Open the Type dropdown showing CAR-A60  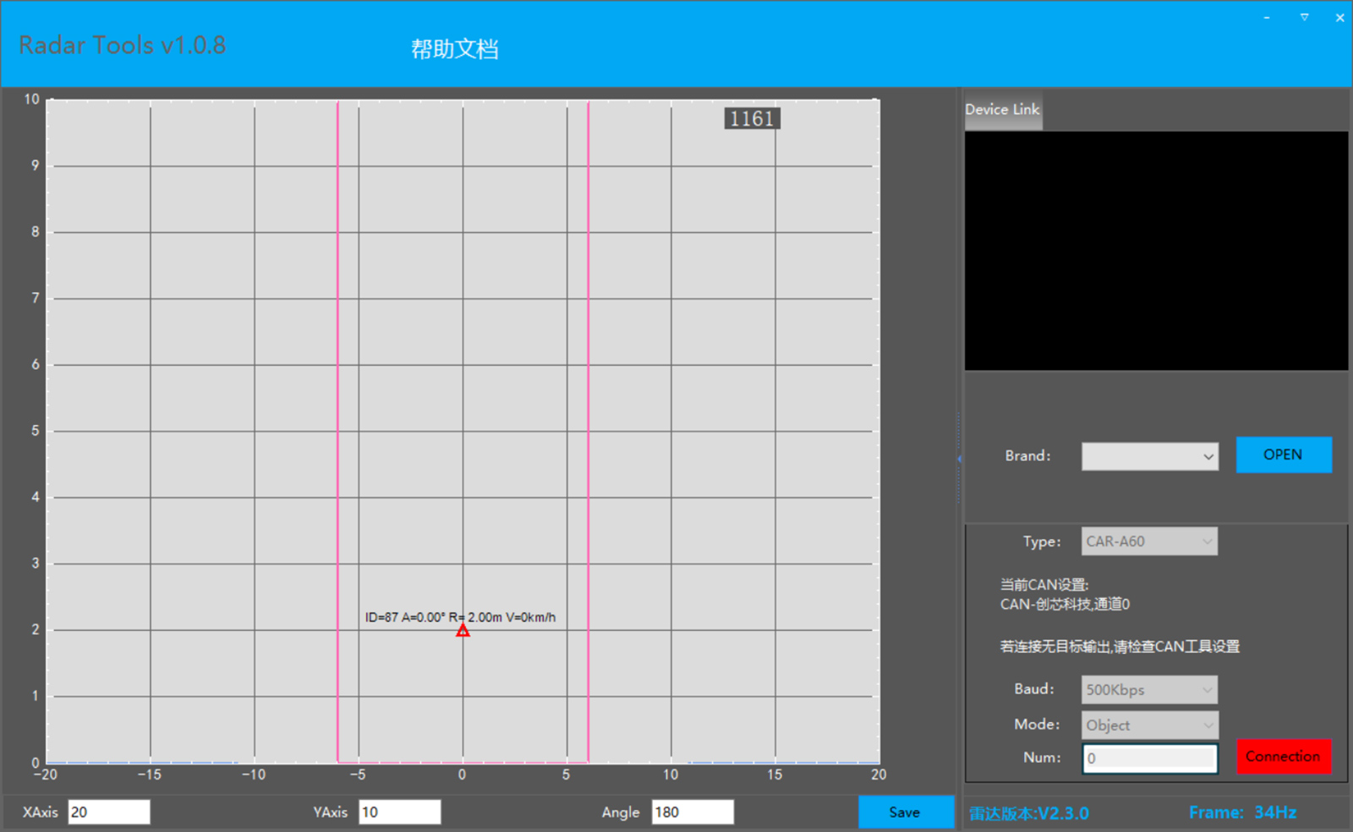pos(1149,541)
